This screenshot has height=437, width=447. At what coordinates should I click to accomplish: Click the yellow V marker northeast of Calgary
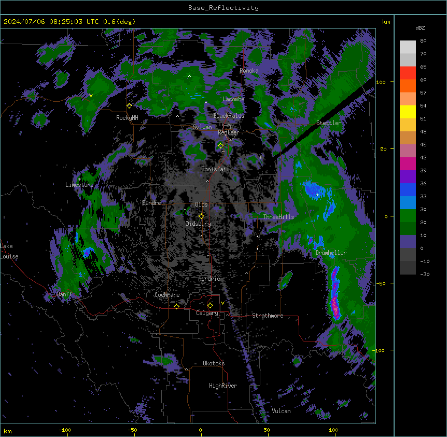222,303
